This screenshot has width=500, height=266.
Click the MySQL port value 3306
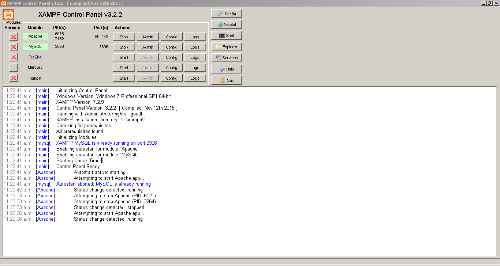(104, 47)
